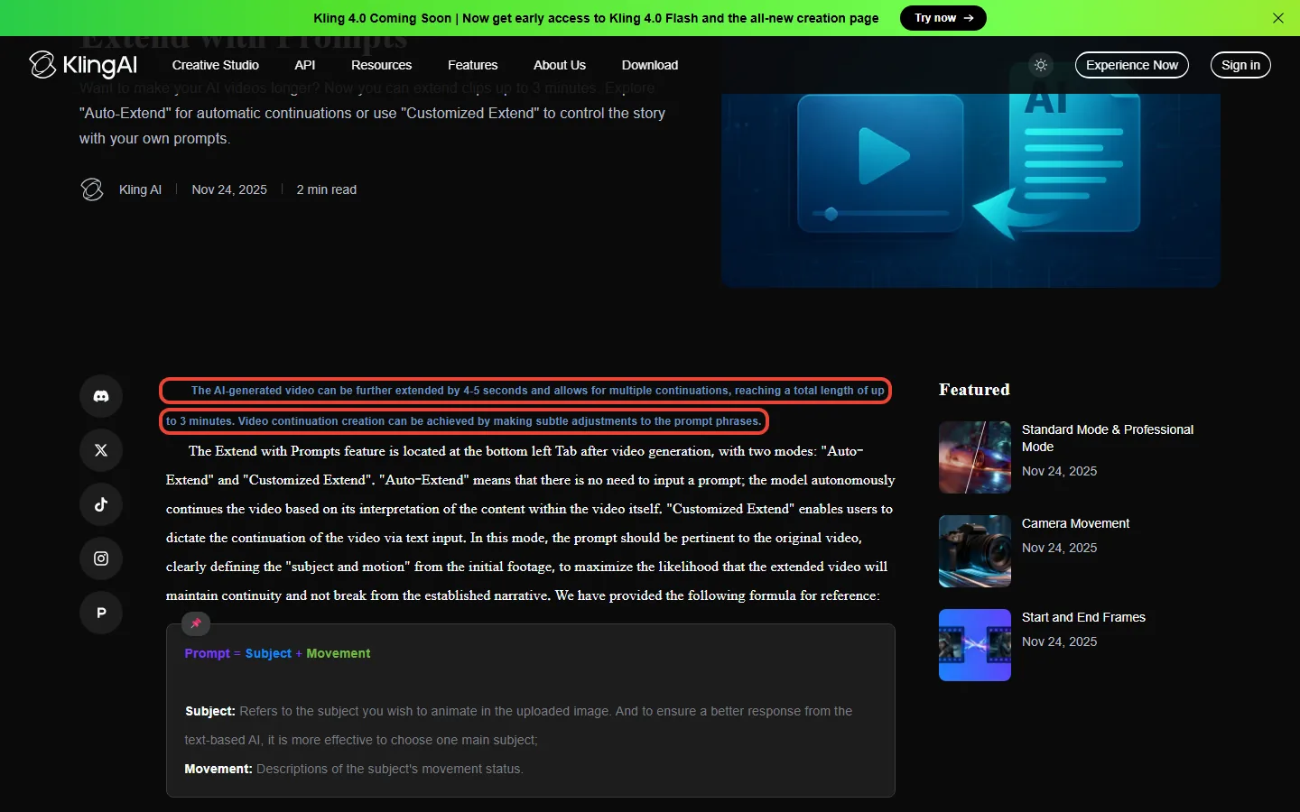The width and height of the screenshot is (1300, 812).
Task: Open the Features menu
Action: pos(473,65)
